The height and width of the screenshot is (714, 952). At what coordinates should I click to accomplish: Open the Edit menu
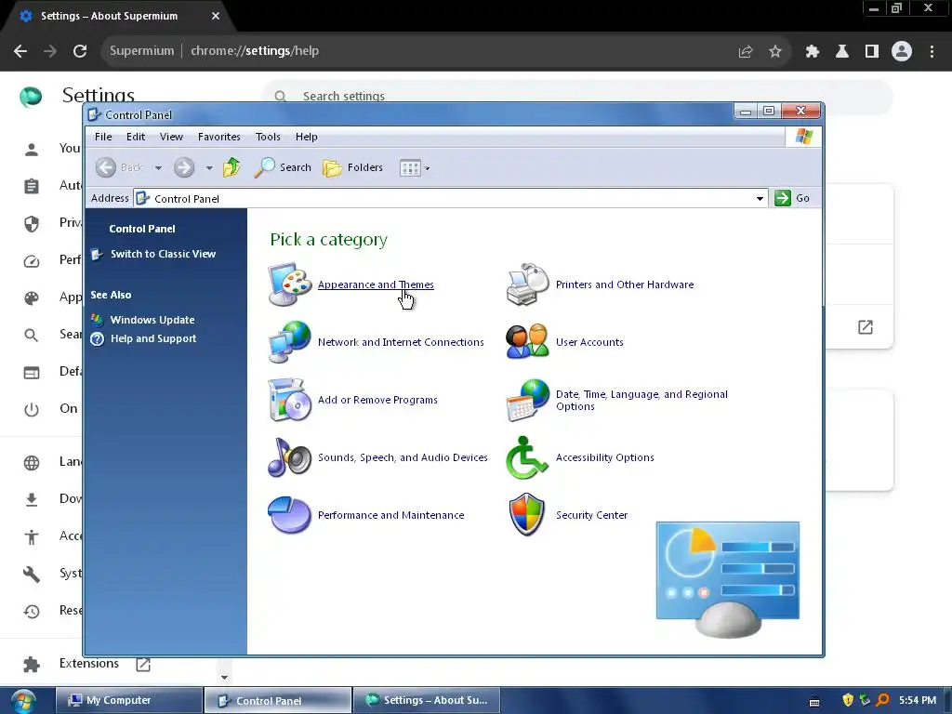(136, 137)
